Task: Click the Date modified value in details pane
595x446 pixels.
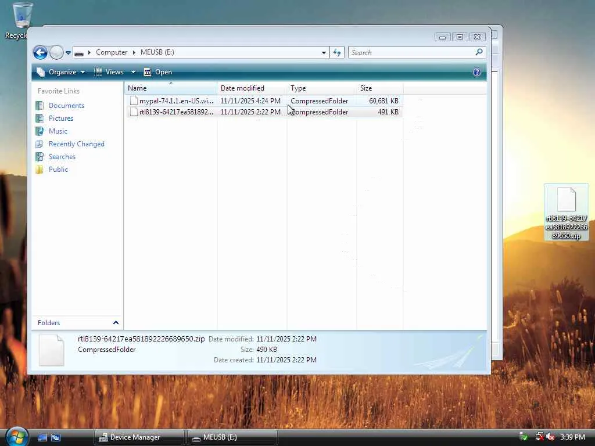Action: [286, 339]
